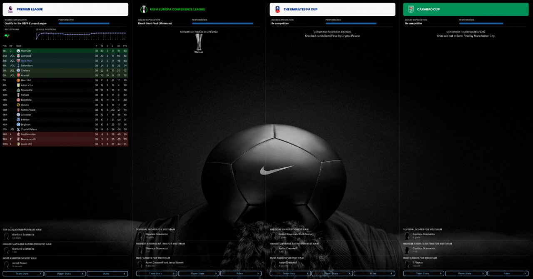Click the League Positions history graph
Screen dimensions: 533x279
pyautogui.click(x=82, y=36)
